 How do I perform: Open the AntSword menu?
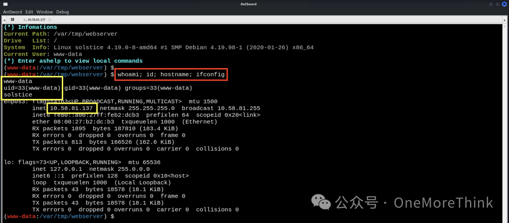coord(13,12)
